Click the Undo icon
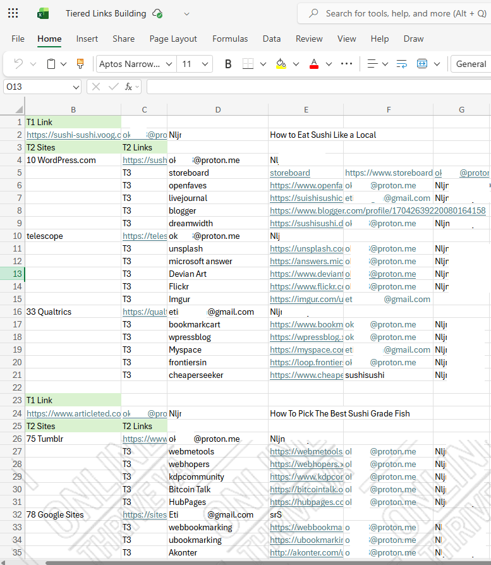Image resolution: width=491 pixels, height=565 pixels. [18, 64]
